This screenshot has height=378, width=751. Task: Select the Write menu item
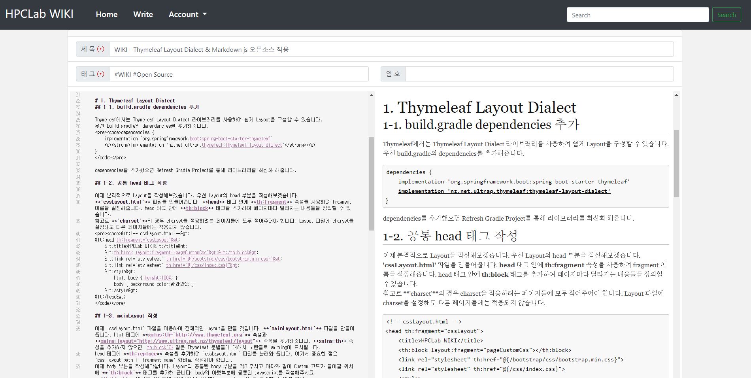[x=143, y=14]
